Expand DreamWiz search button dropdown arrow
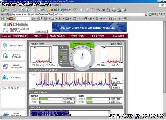166x120 pixels. (x=37, y=18)
